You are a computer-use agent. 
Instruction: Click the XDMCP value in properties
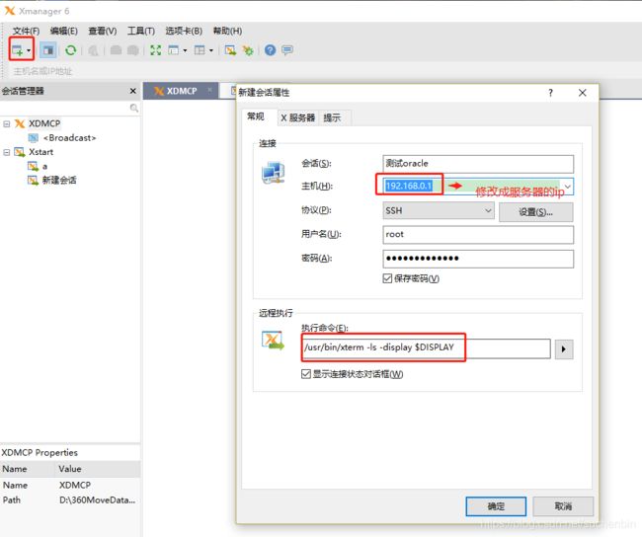click(x=75, y=486)
